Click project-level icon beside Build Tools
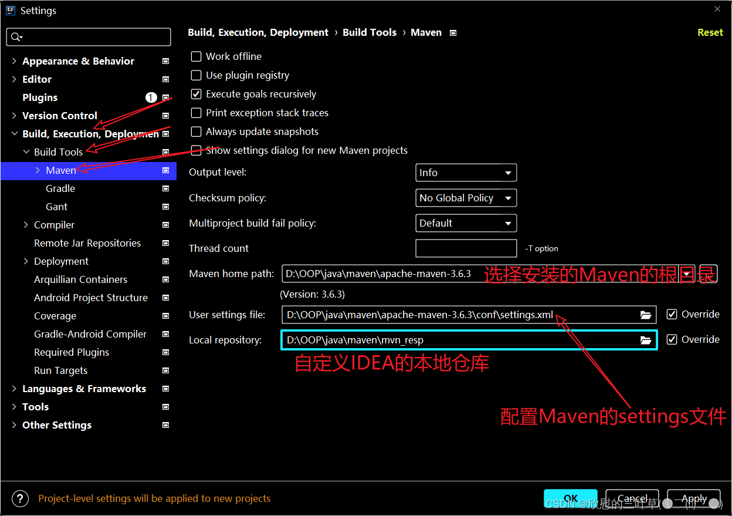This screenshot has height=516, width=732. point(166,152)
